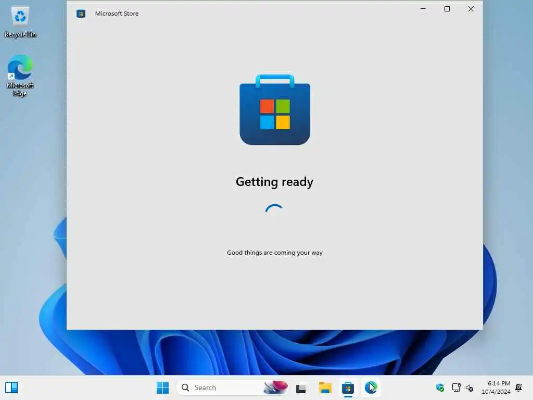The image size is (533, 400).
Task: Select the Microsoft Store taskbar icon
Action: (348, 387)
